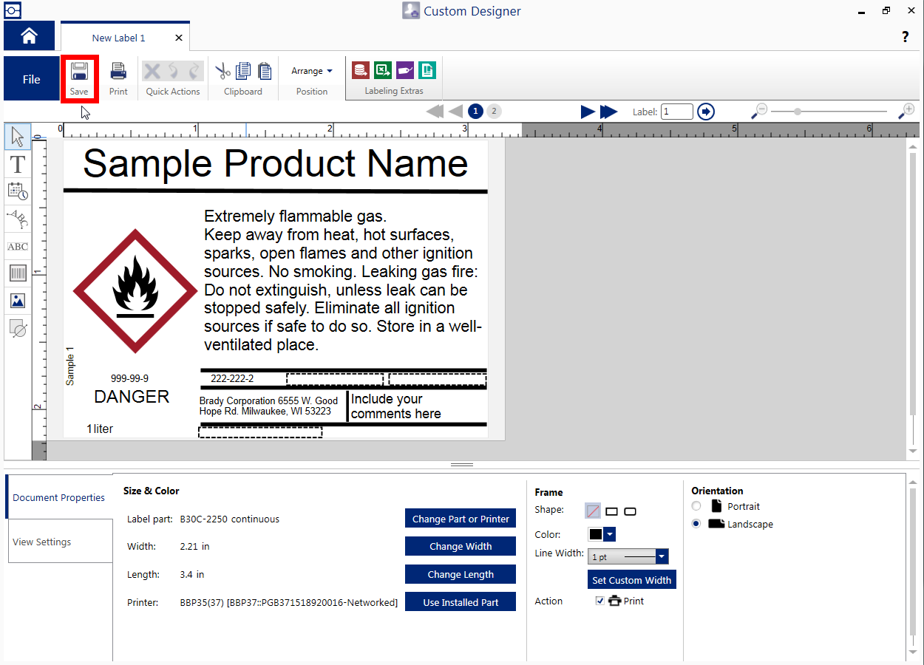This screenshot has width=924, height=665.
Task: Click the zoom slider handle
Action: point(798,112)
